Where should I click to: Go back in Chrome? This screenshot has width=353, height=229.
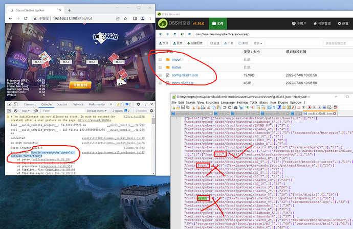10,18
